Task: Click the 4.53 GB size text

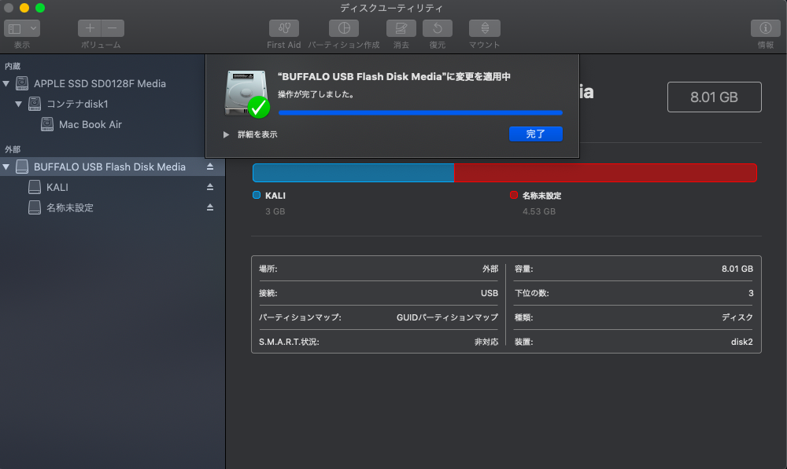Action: point(539,211)
